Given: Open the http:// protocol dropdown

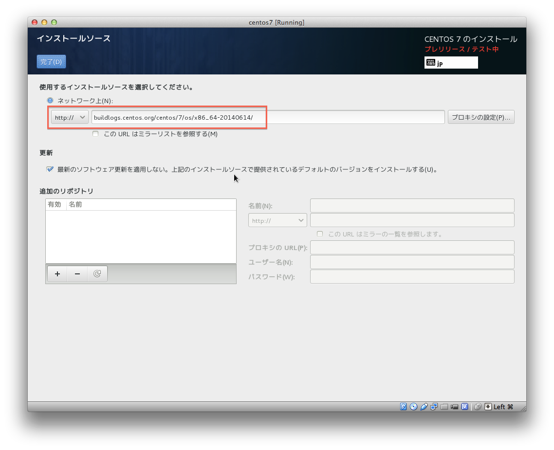Looking at the screenshot, I should point(70,117).
